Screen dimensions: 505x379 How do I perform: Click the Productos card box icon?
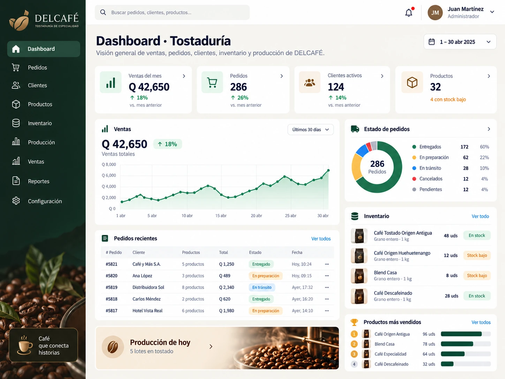point(412,82)
